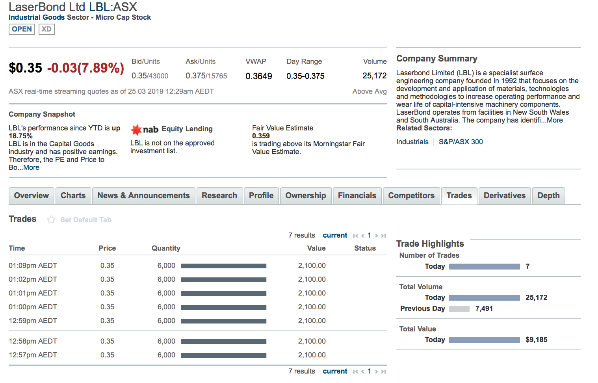The width and height of the screenshot is (598, 383).
Task: Go to last page in top pagination
Action: [383, 236]
